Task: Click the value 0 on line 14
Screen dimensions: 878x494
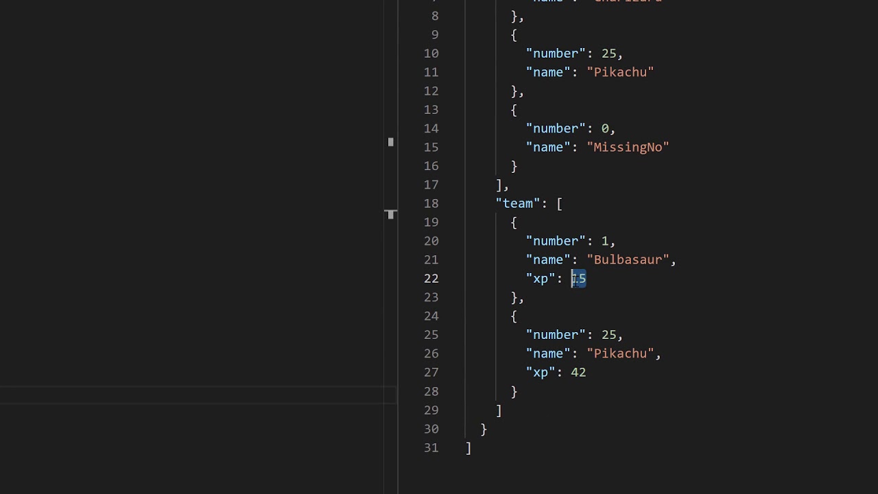Action: click(605, 128)
